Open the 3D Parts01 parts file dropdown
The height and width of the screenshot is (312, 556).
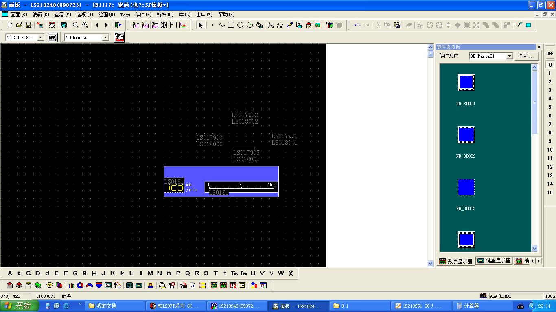(509, 56)
